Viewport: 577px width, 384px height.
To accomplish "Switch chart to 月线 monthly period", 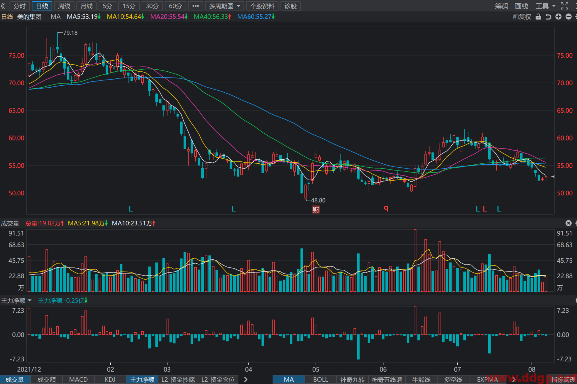I will [87, 6].
